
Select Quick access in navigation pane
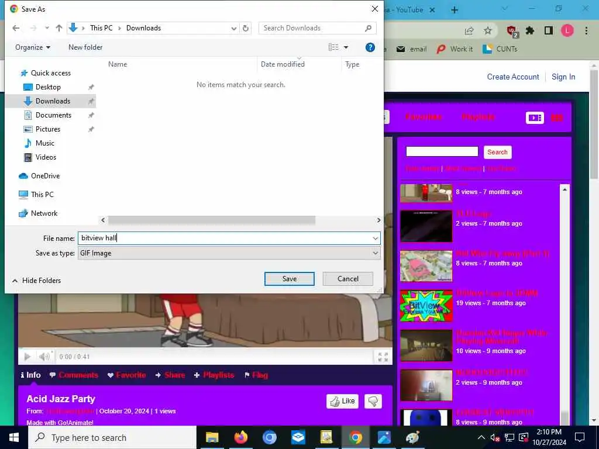click(50, 73)
